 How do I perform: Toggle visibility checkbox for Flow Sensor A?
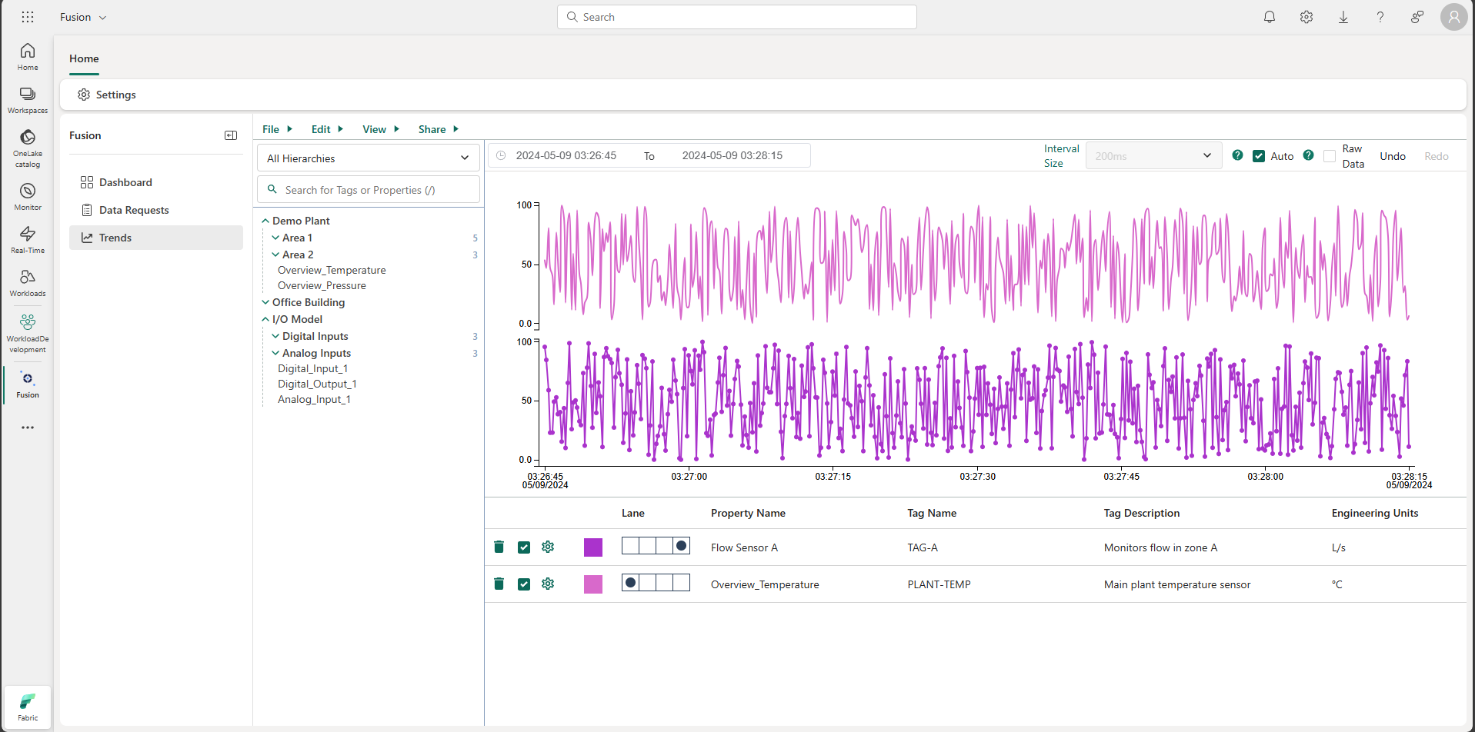pos(524,547)
